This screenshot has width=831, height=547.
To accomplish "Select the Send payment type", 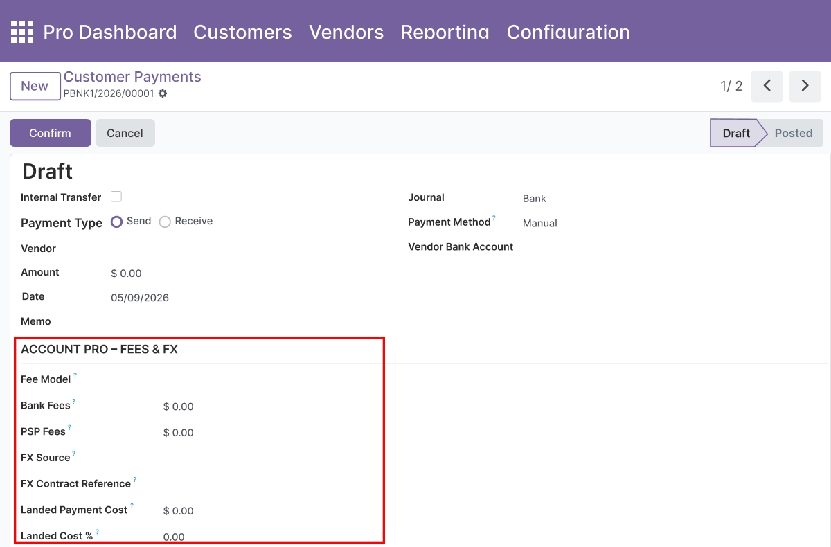I will 117,222.
